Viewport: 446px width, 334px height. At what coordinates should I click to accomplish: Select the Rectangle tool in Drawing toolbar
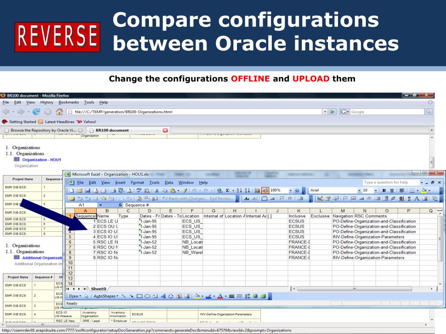[x=139, y=296]
